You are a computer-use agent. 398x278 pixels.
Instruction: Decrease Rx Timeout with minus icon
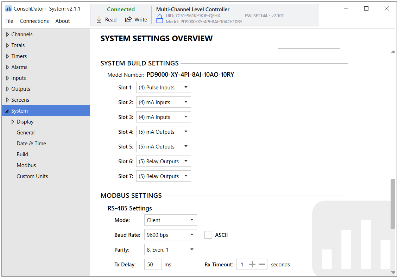coord(262,265)
